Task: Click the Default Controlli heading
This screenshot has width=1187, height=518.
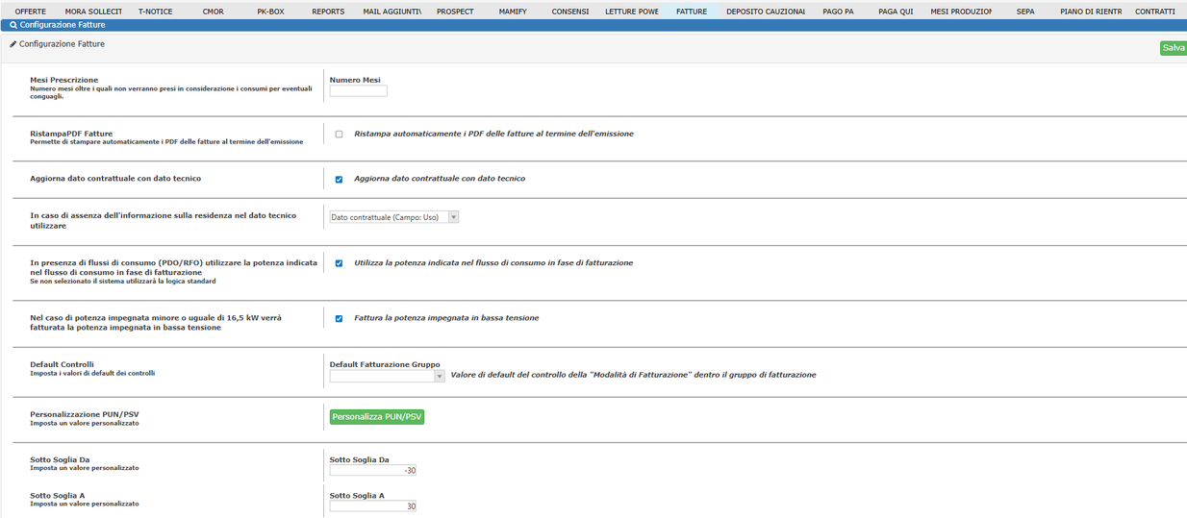Action: 62,364
